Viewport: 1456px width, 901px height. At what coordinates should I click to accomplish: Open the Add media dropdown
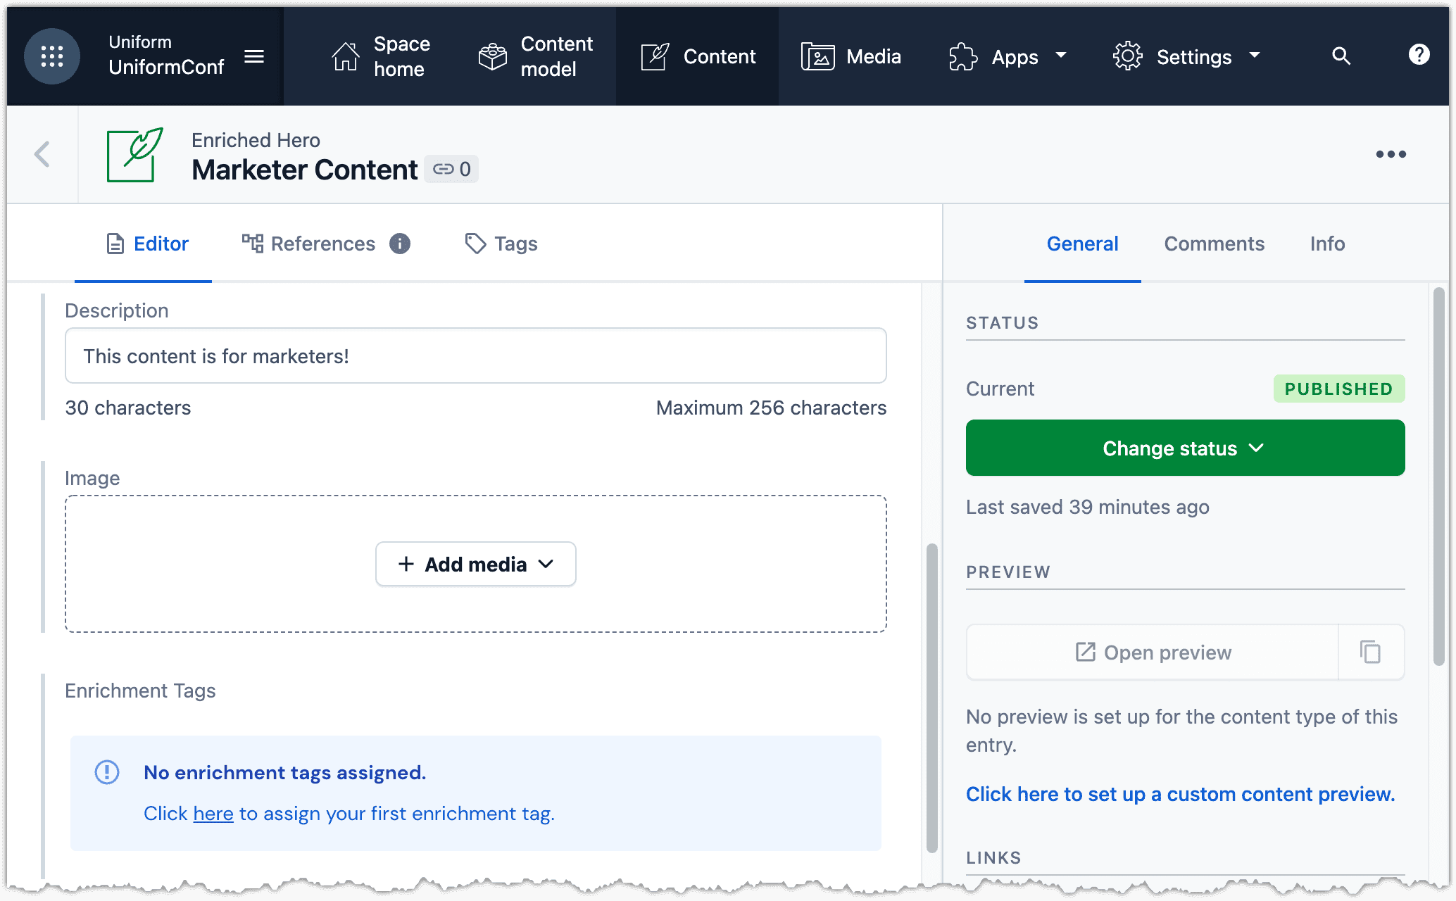(x=476, y=564)
